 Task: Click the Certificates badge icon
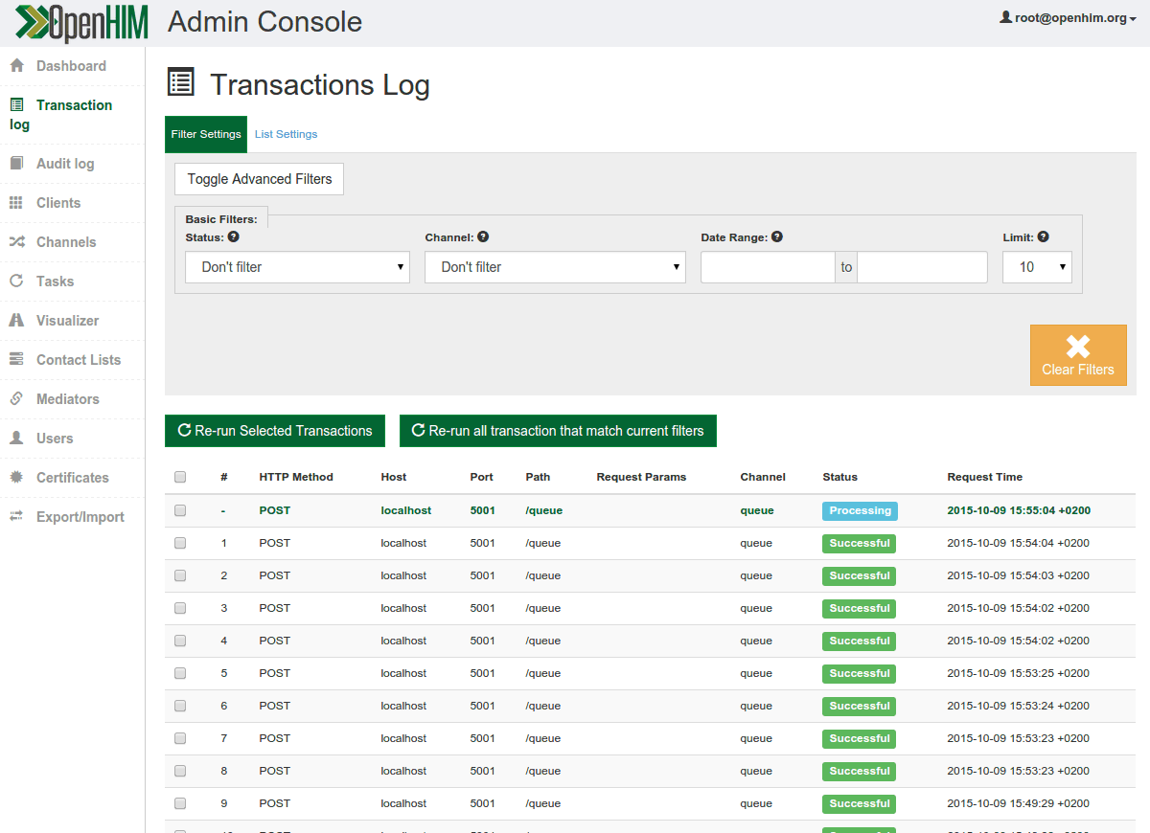(16, 478)
